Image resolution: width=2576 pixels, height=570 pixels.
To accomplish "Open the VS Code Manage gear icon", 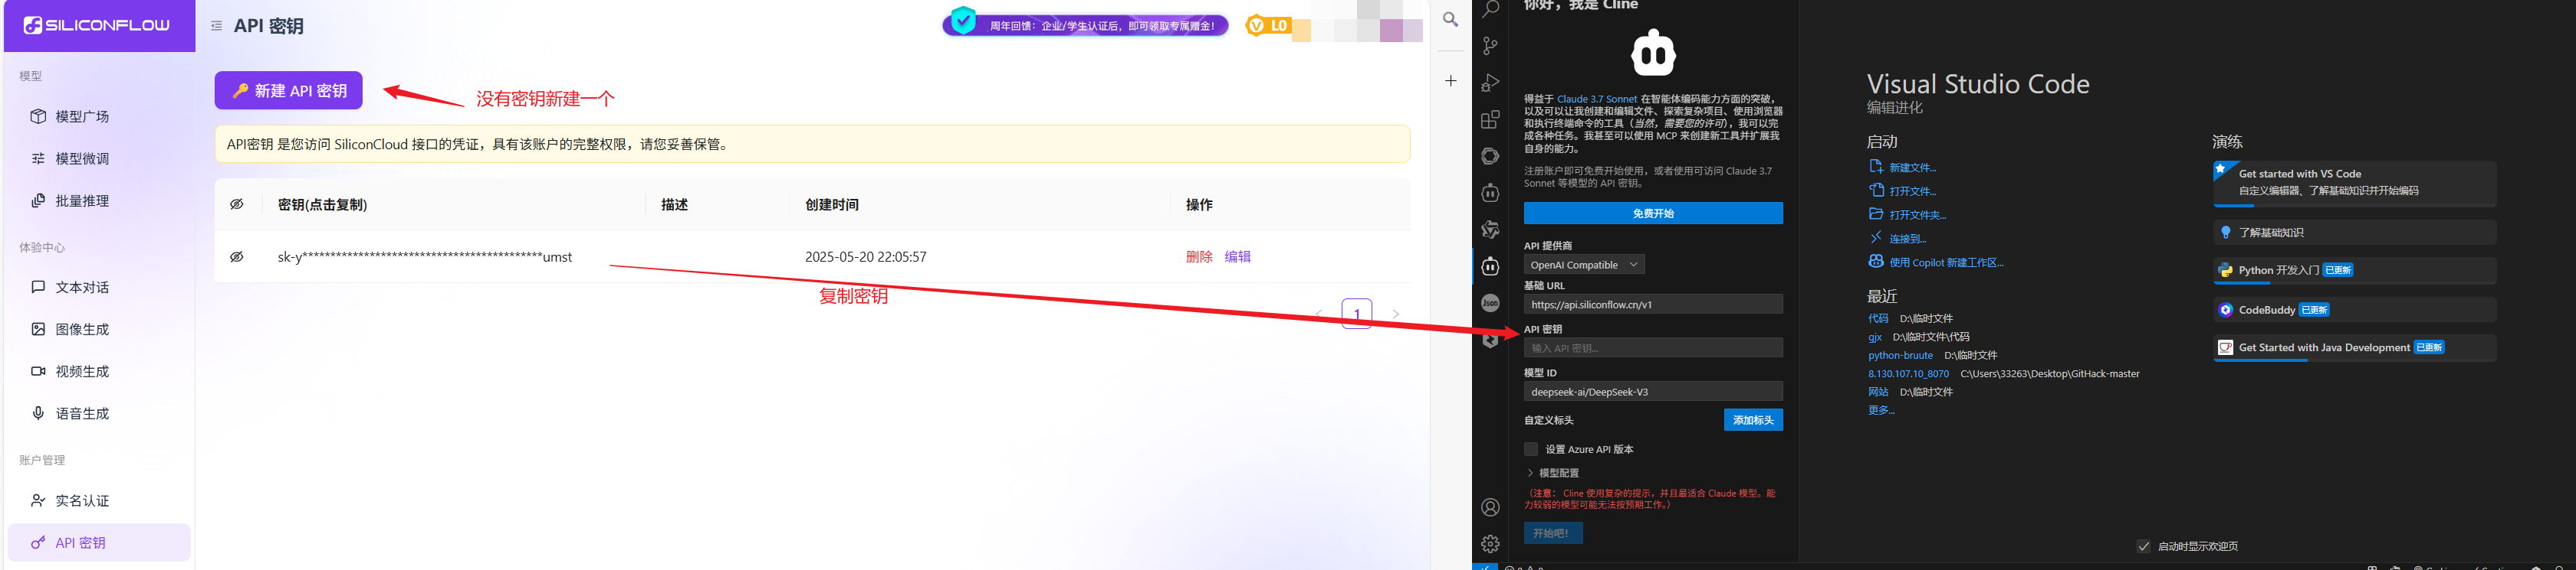I will (1490, 544).
